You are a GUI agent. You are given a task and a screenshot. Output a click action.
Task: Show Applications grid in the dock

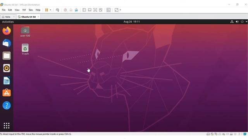(7, 125)
